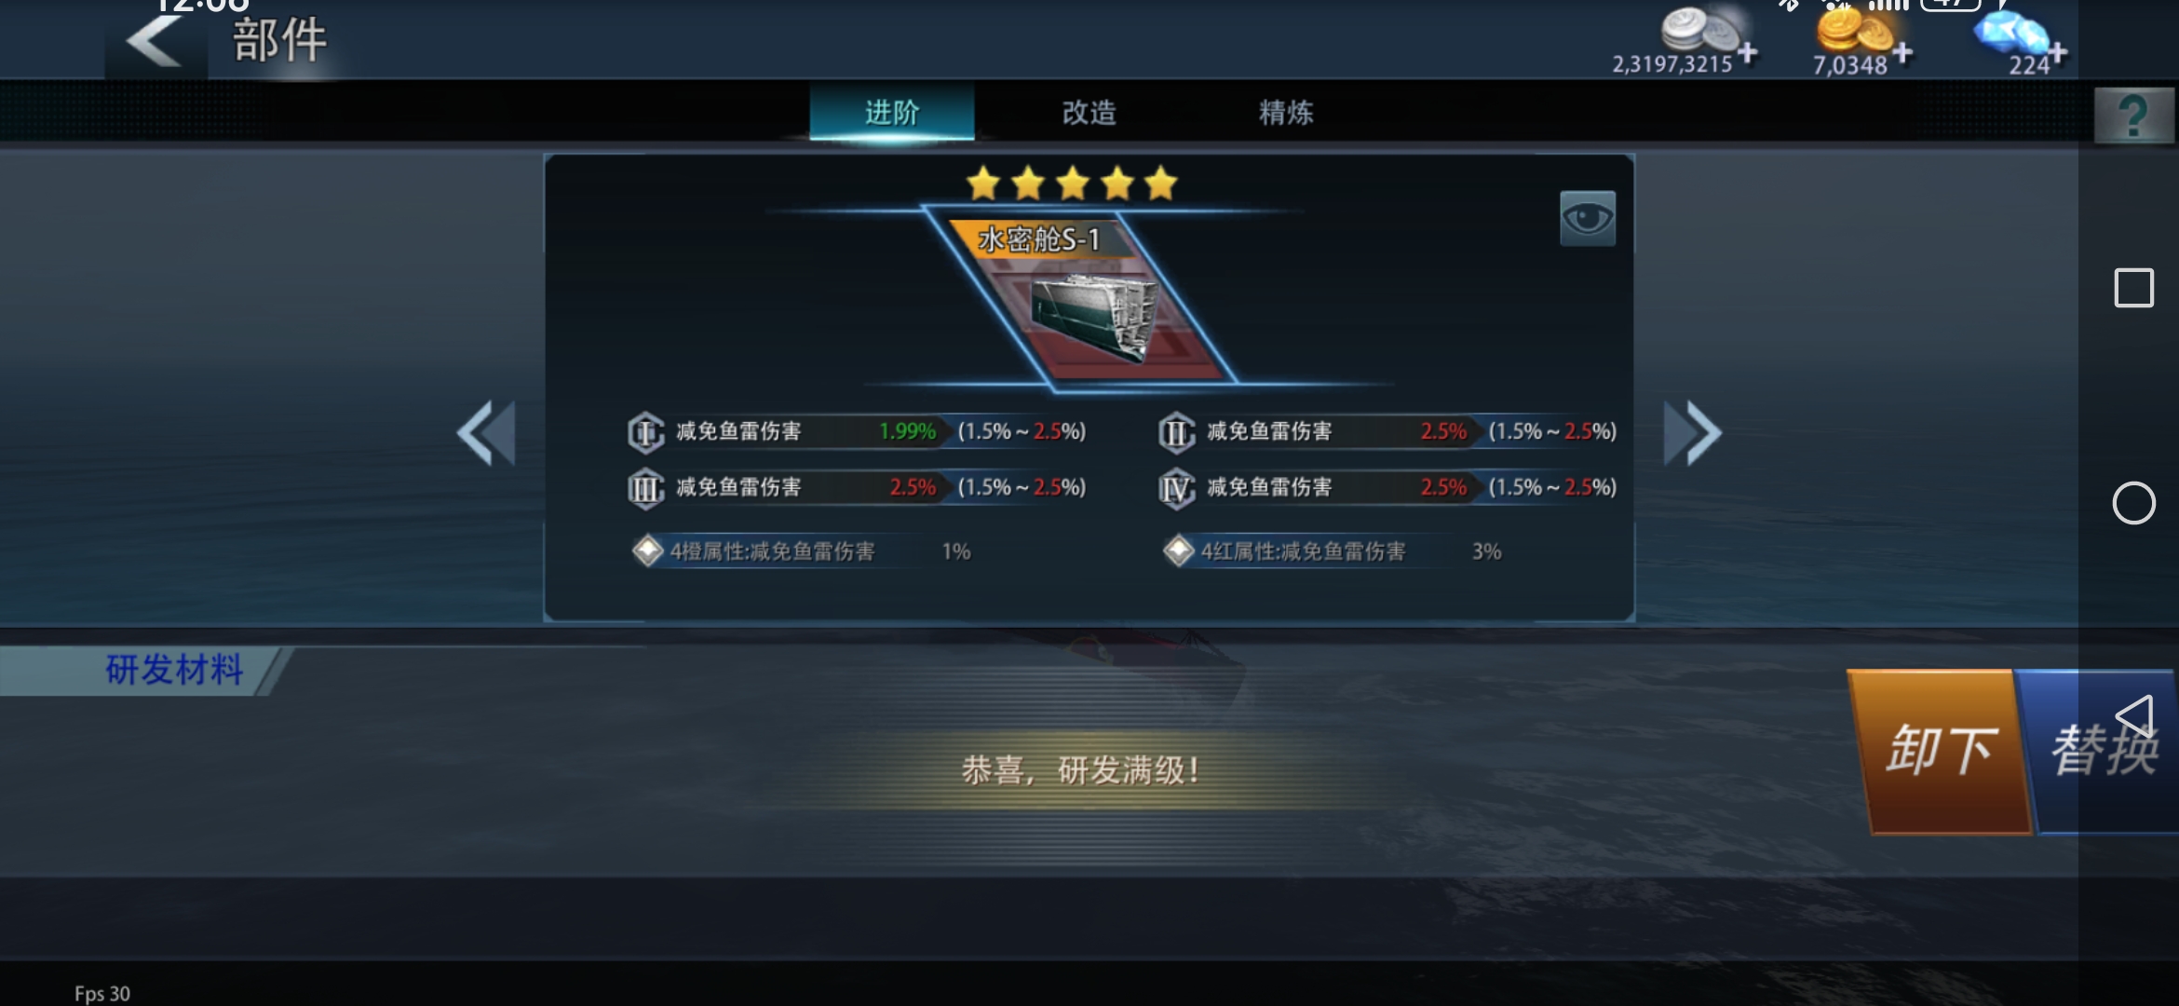
Task: Show the previous component with left chevron
Action: click(485, 433)
